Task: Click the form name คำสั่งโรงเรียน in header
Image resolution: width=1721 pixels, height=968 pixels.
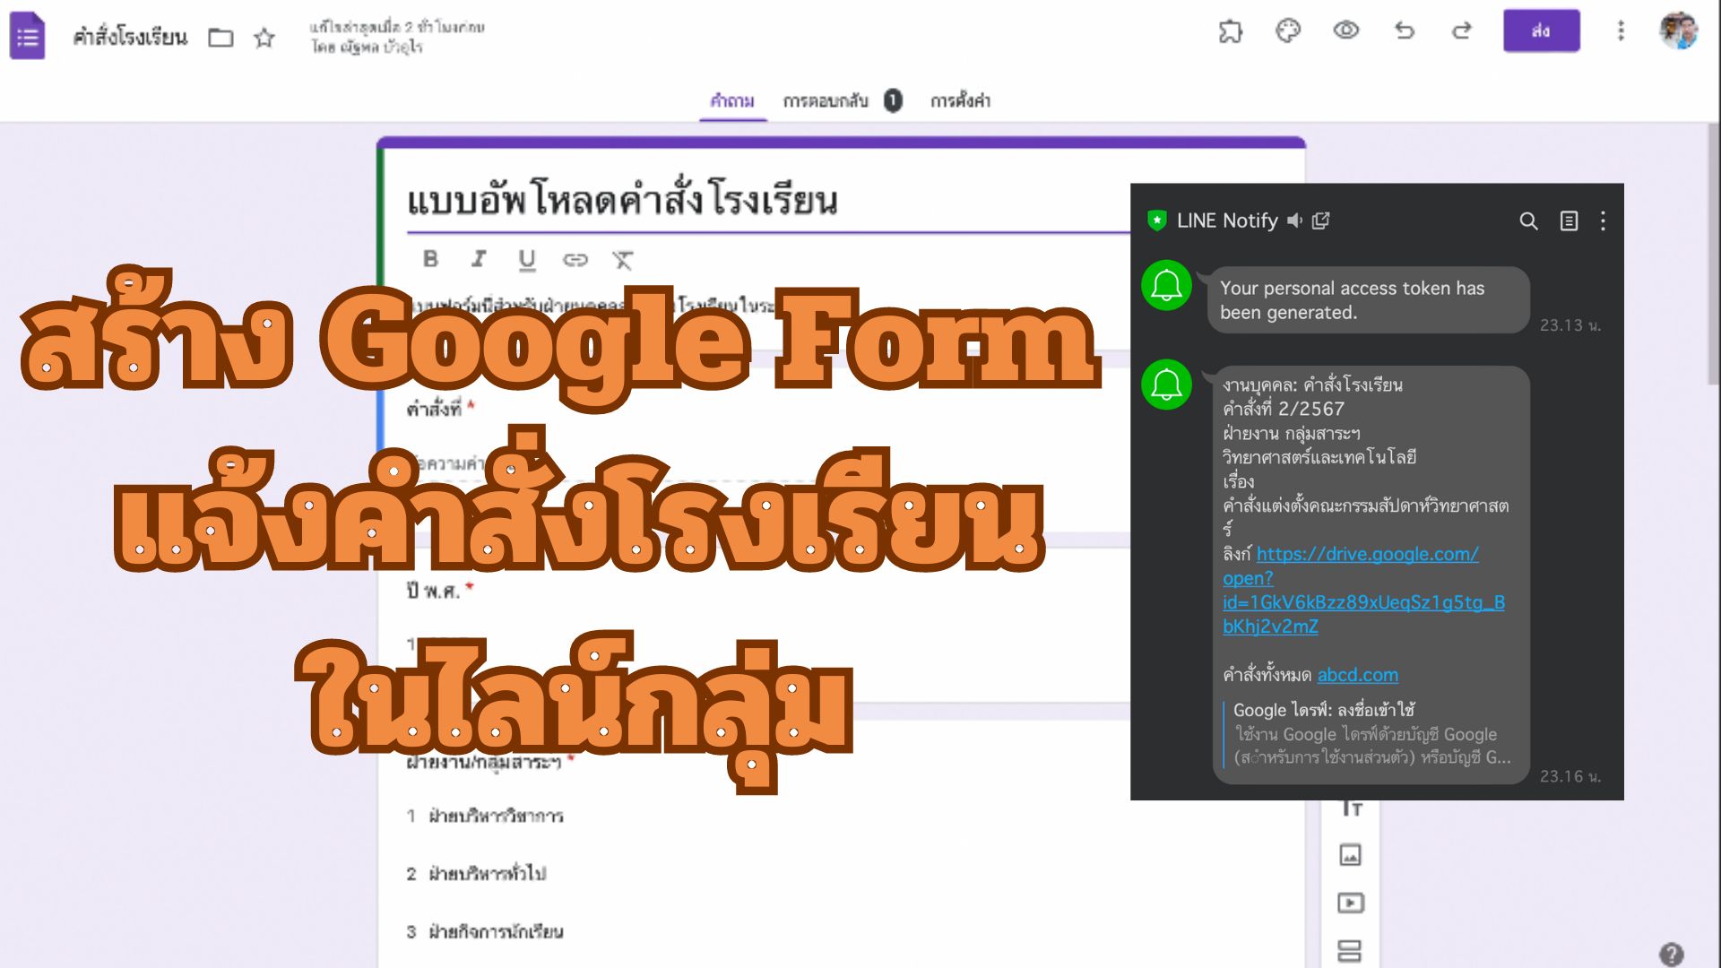Action: (x=131, y=38)
